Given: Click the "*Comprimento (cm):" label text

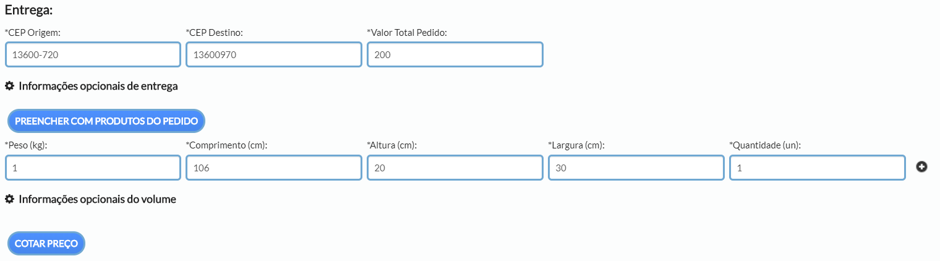Looking at the screenshot, I should (x=230, y=145).
